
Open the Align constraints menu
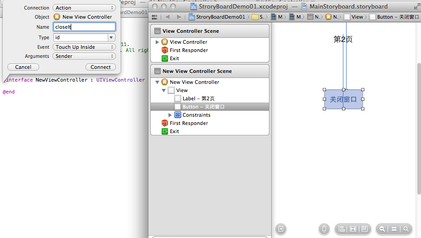point(342,229)
